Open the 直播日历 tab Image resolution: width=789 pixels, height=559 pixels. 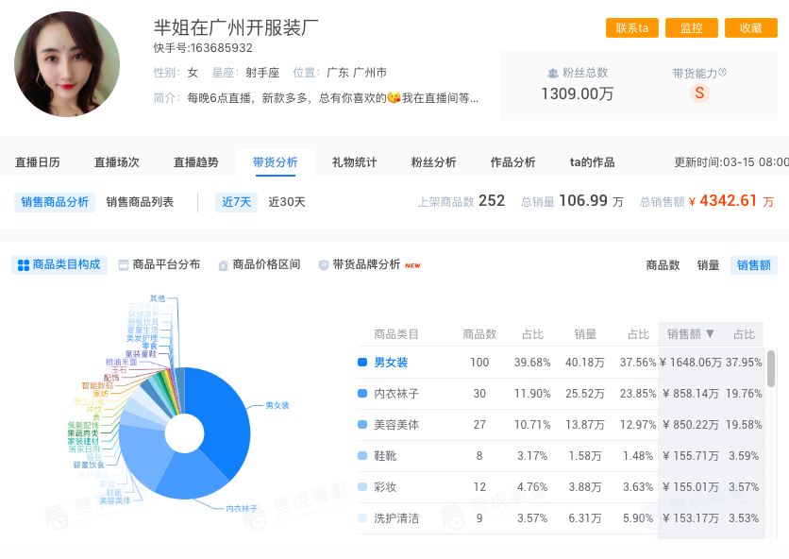38,162
